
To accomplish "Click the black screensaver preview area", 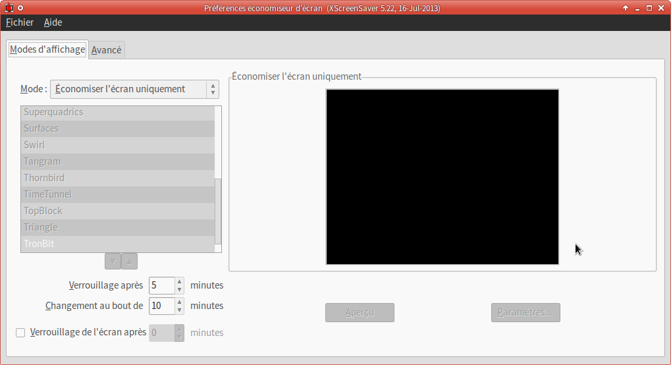I will pos(442,177).
